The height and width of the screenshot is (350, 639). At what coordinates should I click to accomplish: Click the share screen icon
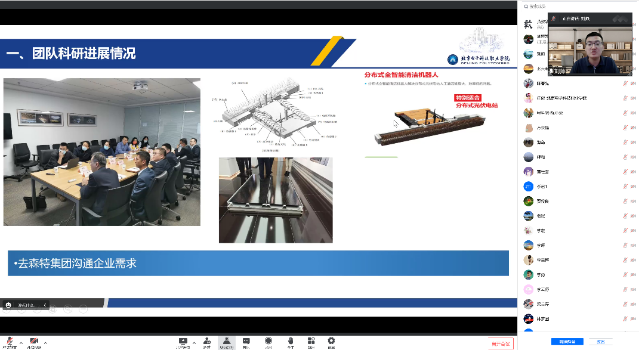pyautogui.click(x=183, y=341)
